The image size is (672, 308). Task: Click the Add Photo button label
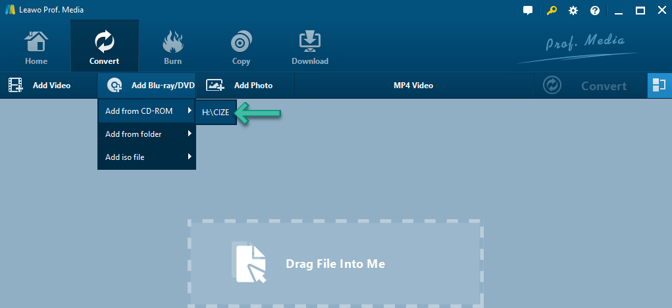click(x=253, y=86)
